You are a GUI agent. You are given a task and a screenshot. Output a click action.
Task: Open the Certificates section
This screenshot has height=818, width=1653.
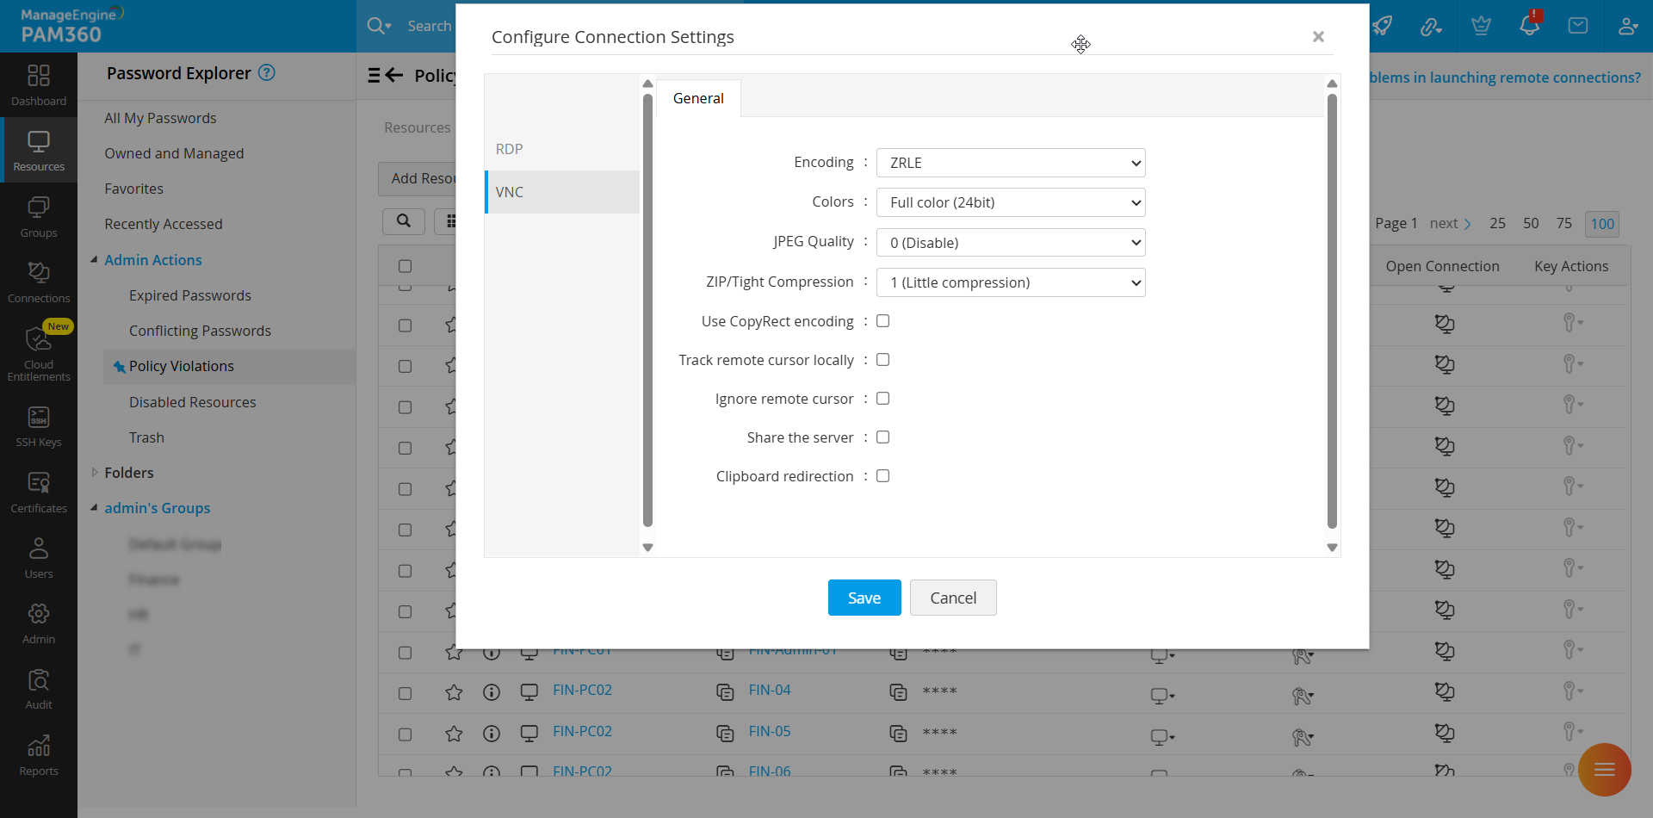(38, 489)
